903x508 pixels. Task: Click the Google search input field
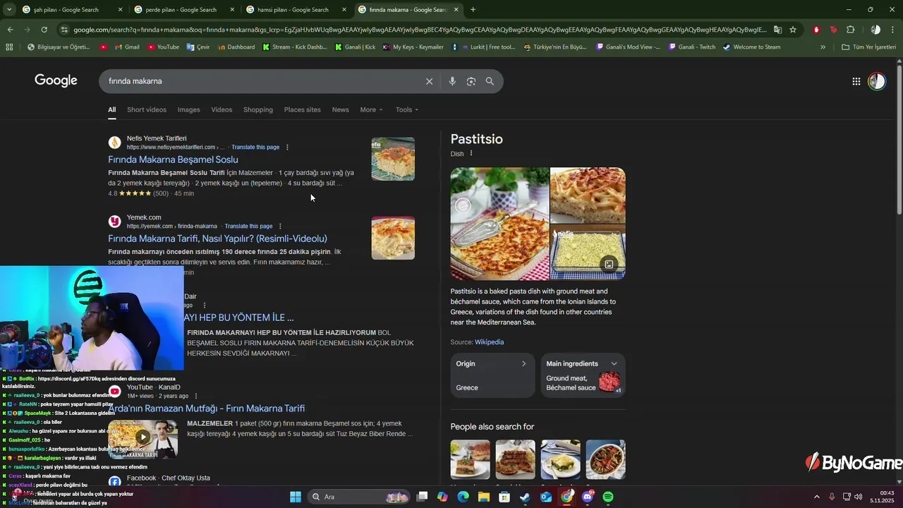point(261,81)
